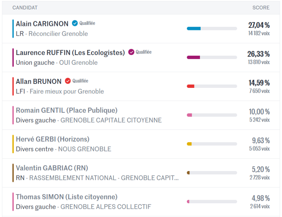This screenshot has width=282, height=217.
Task: Click the CANDIDAT column header
Action: point(25,8)
